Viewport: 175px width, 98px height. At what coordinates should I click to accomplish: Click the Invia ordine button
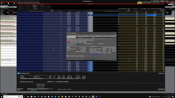pos(161,89)
